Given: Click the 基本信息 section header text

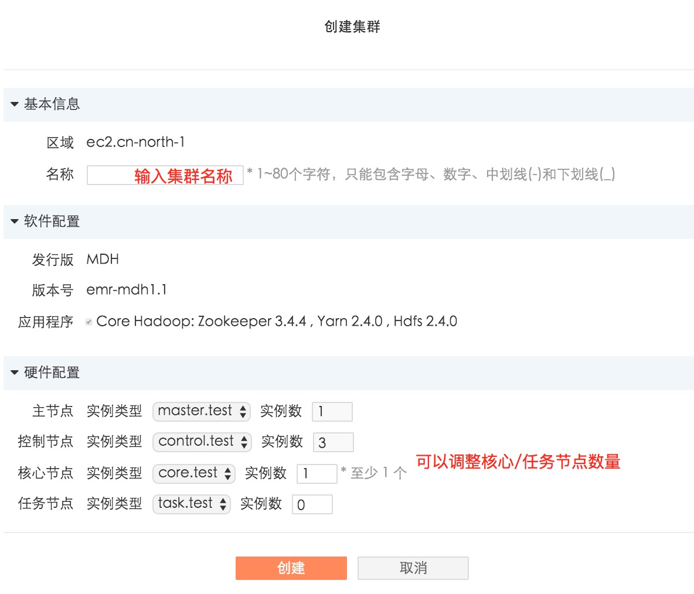Looking at the screenshot, I should coord(52,104).
